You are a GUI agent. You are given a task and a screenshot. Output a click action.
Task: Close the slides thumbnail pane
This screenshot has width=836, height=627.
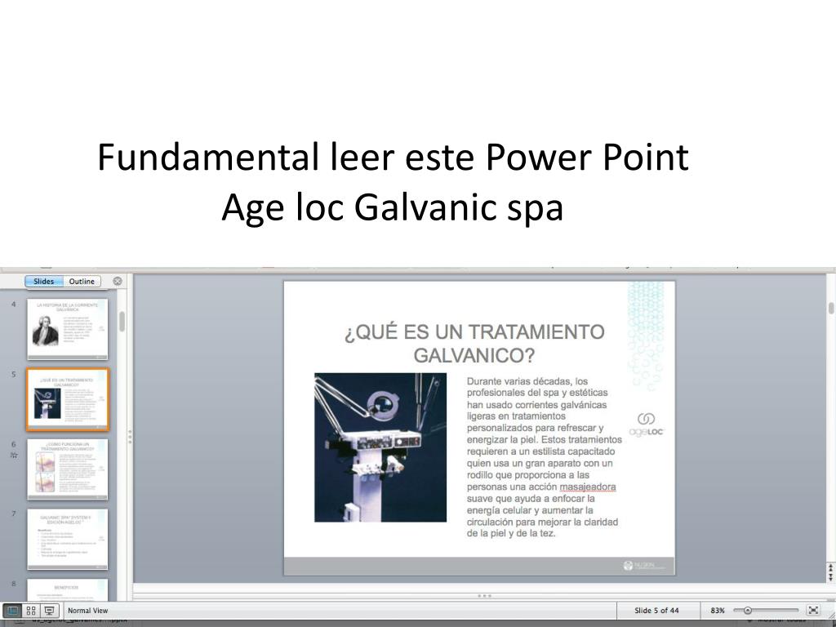point(118,281)
